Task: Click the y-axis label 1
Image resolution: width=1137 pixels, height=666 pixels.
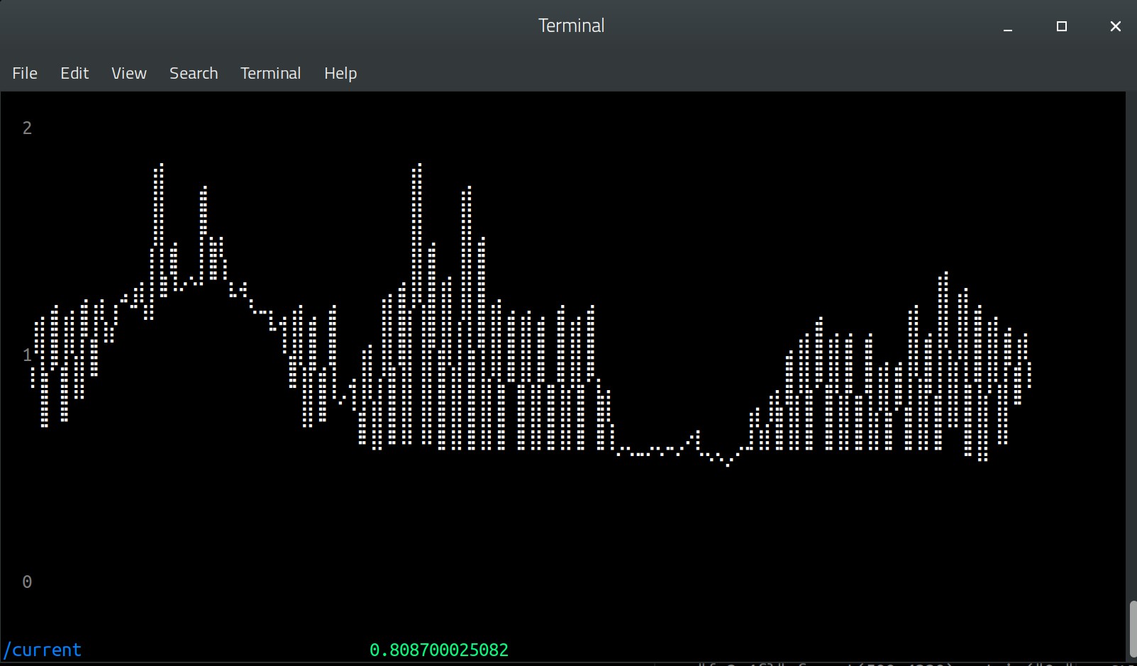Action: pos(27,355)
